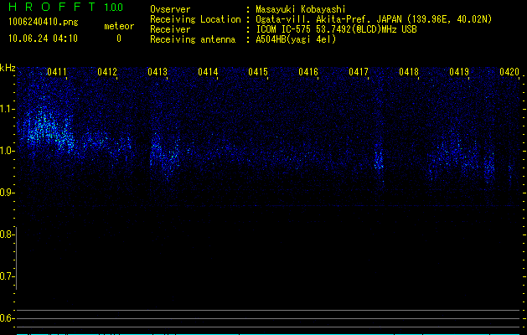
Task: Click the 0412 time marker
Action: click(107, 72)
